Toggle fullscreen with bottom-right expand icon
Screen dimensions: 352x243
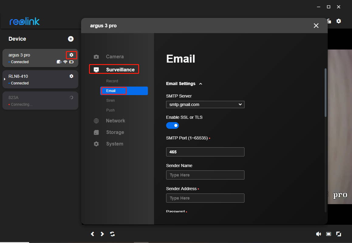point(339,234)
